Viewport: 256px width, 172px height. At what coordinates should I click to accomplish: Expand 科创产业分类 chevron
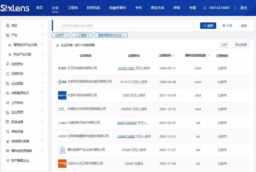coord(42,53)
